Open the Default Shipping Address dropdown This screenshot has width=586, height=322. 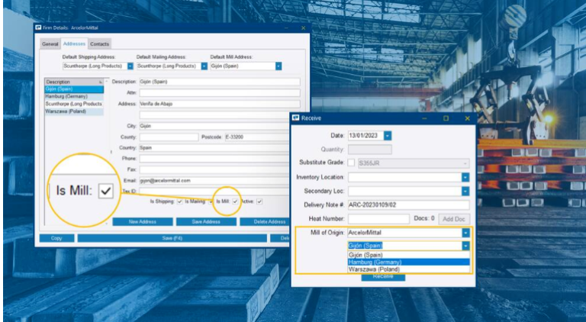[x=130, y=66]
